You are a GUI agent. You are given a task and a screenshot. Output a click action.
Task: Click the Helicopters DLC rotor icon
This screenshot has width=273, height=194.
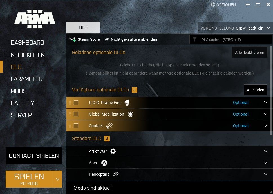tap(116, 174)
